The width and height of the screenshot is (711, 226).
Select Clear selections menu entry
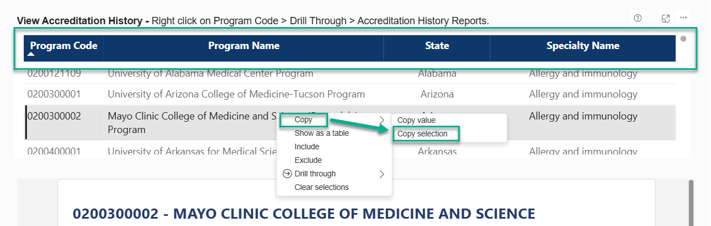(322, 187)
